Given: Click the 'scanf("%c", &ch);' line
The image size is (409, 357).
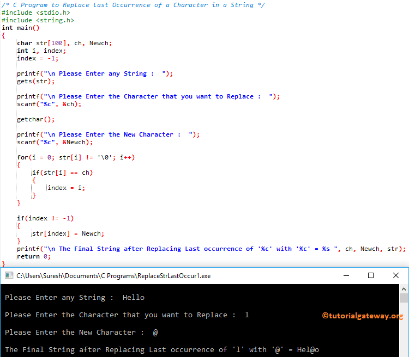Looking at the screenshot, I should (x=49, y=104).
